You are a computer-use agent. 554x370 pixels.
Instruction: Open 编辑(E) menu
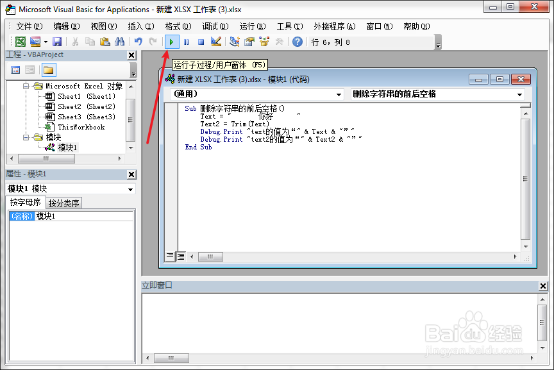(67, 26)
